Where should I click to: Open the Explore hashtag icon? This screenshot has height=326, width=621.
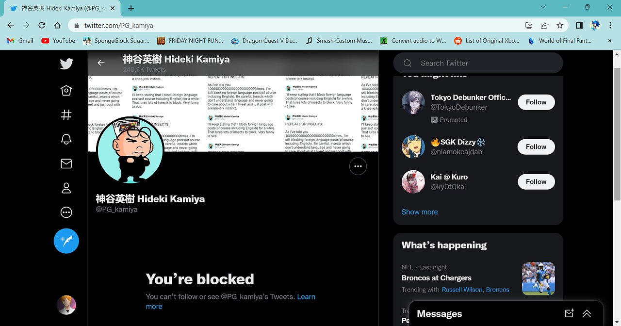pyautogui.click(x=66, y=114)
